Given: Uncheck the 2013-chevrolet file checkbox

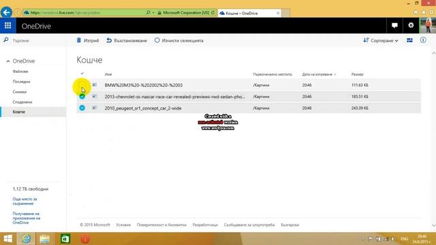Looking at the screenshot, I should pos(82,97).
